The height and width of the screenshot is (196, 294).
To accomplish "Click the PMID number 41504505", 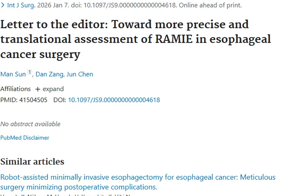I will [x=33, y=100].
